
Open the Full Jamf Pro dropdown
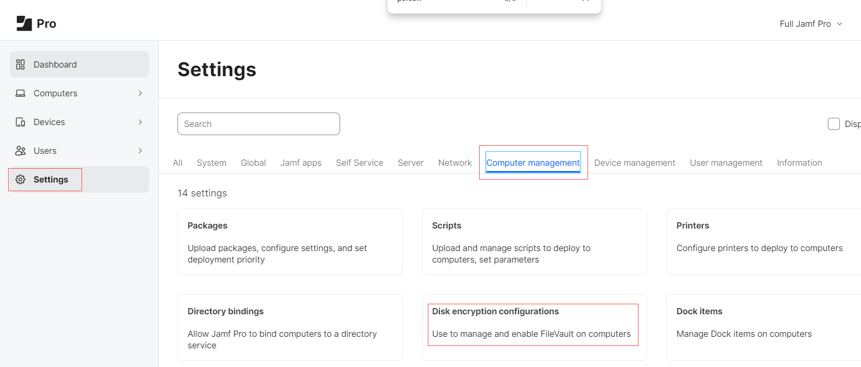811,23
